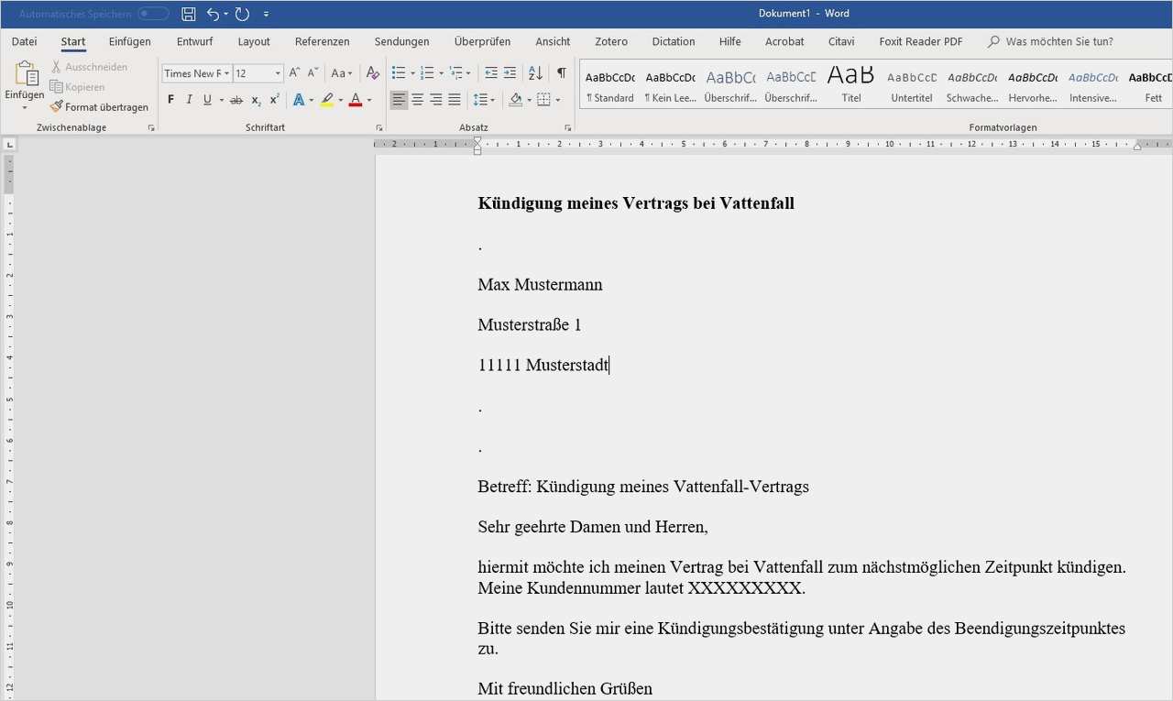Apply the Kein Leerraum style
Viewport: 1173px width, 701px height.
[x=670, y=85]
